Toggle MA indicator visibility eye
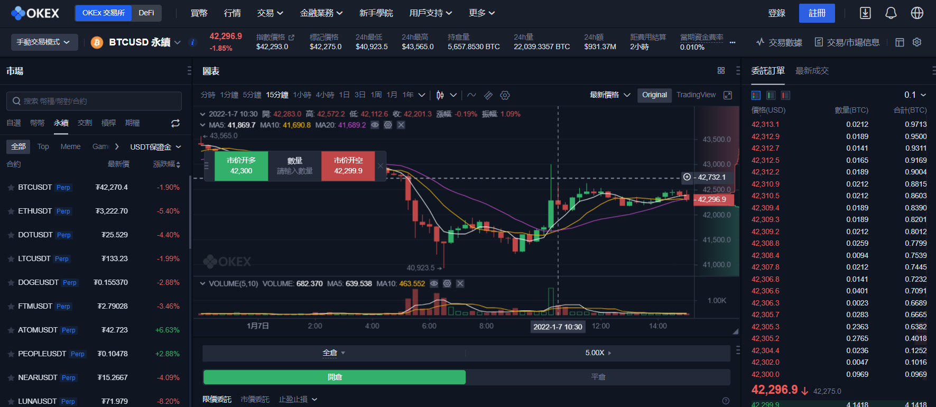The width and height of the screenshot is (936, 407). 375,125
